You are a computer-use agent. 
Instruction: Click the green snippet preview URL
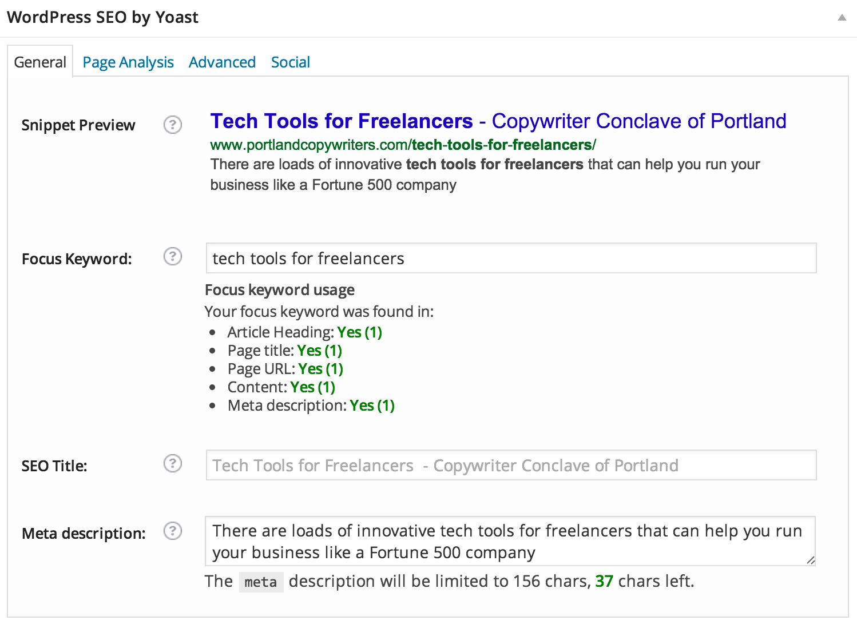tap(403, 145)
